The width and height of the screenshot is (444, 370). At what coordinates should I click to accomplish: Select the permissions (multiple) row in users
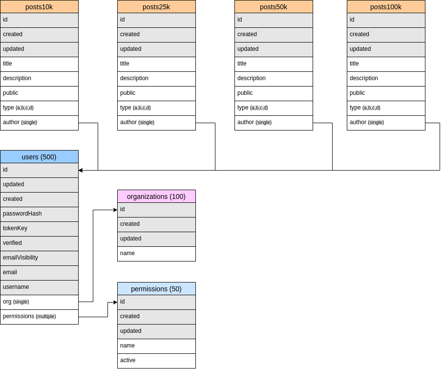click(40, 317)
